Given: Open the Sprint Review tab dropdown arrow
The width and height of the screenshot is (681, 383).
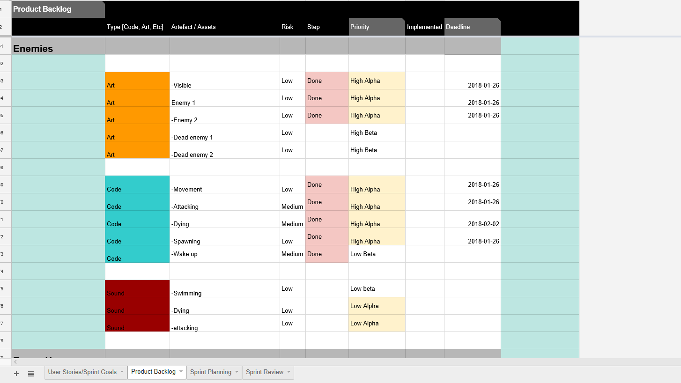Looking at the screenshot, I should (289, 372).
